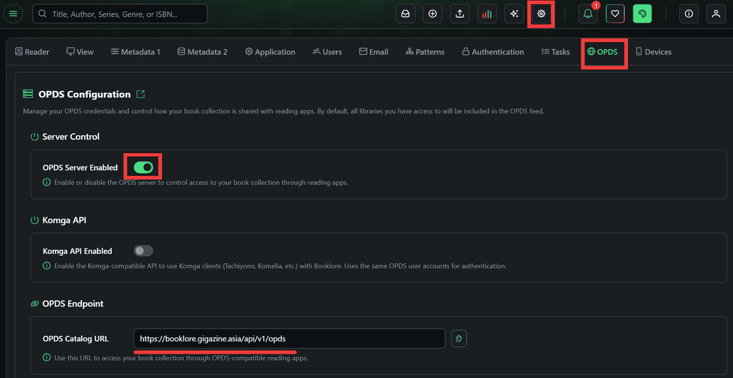Open settings gear icon
733x378 pixels.
pos(541,13)
